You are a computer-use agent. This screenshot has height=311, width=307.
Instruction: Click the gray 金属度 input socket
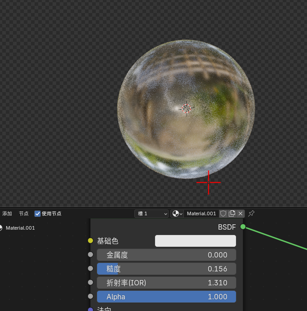click(90, 254)
